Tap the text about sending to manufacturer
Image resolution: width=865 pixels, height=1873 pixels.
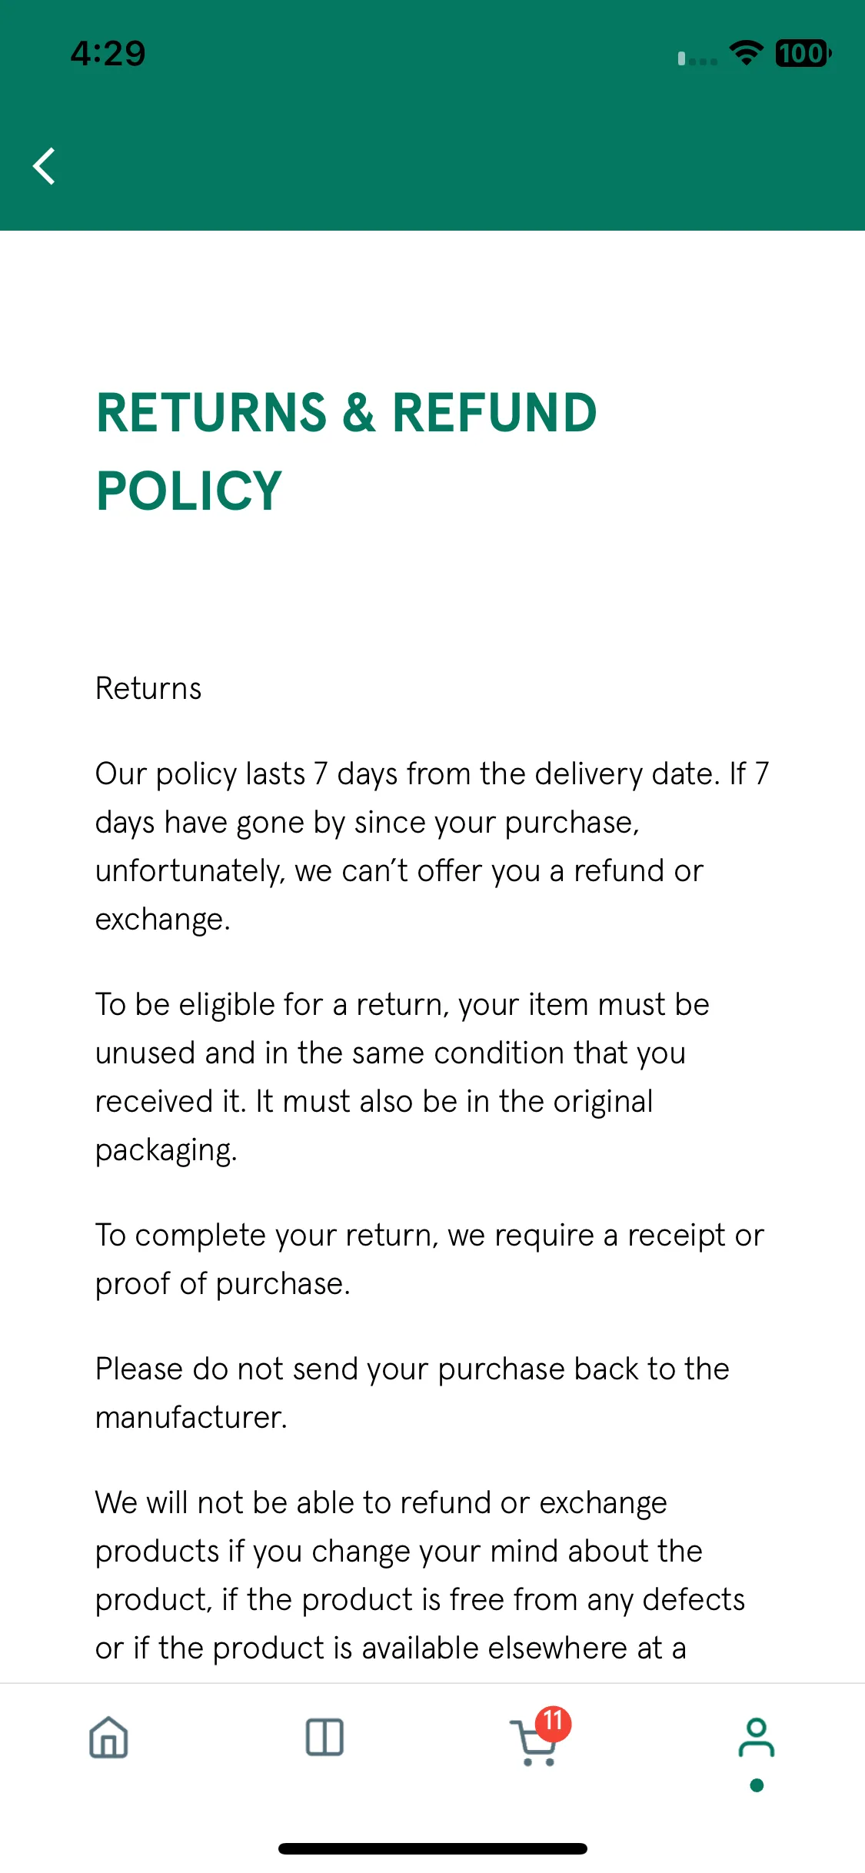point(412,1392)
